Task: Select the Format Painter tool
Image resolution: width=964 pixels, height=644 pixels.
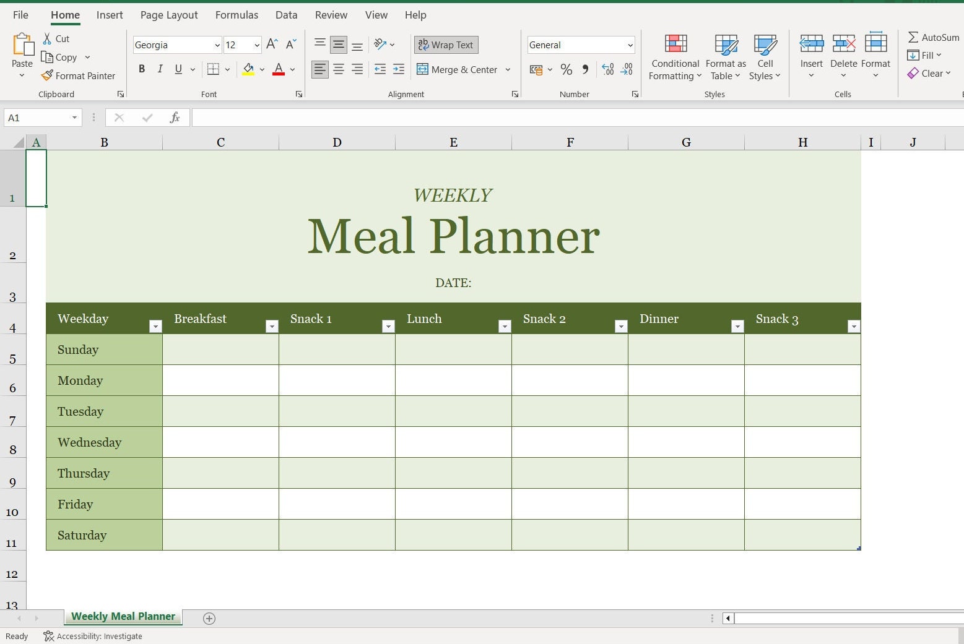Action: 79,75
